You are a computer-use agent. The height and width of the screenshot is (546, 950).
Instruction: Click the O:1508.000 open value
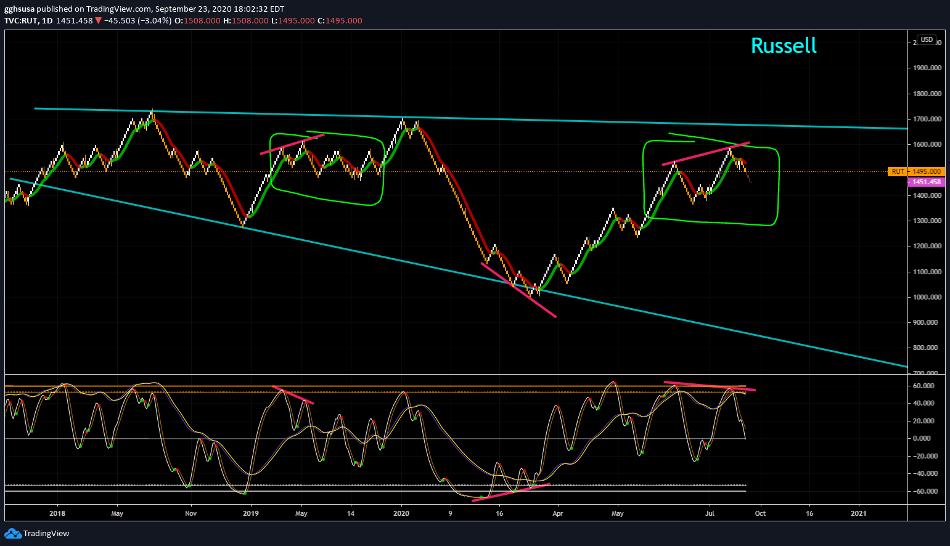tap(197, 20)
